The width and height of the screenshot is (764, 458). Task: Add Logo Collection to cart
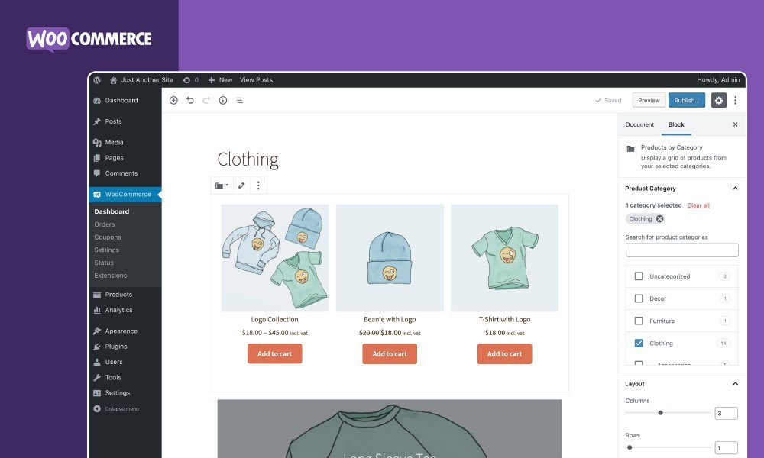pos(275,354)
